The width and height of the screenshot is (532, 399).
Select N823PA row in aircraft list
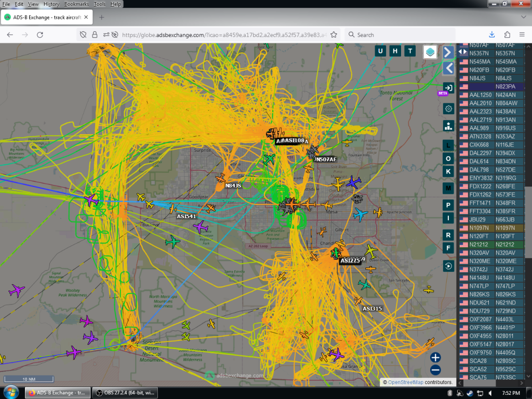[491, 87]
